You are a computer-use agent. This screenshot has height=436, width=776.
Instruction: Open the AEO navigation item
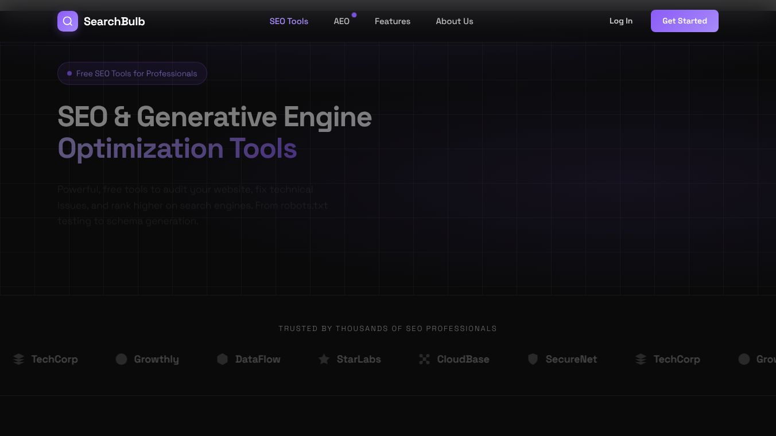point(342,21)
